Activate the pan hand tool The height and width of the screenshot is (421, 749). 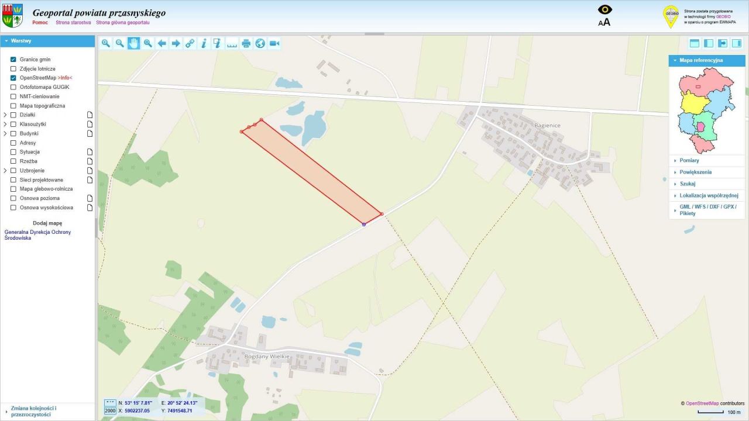pyautogui.click(x=133, y=43)
